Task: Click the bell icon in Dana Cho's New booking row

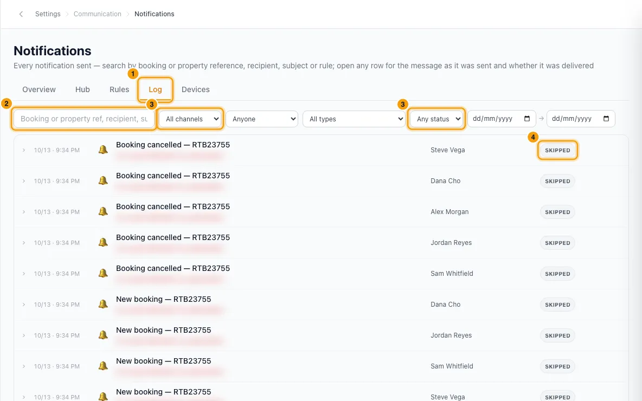Action: (x=103, y=304)
